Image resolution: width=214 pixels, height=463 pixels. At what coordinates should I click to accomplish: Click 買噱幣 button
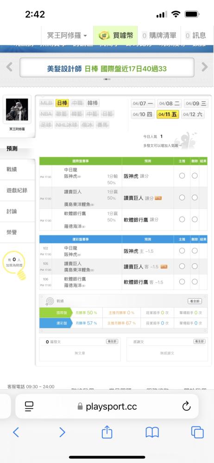(116, 36)
